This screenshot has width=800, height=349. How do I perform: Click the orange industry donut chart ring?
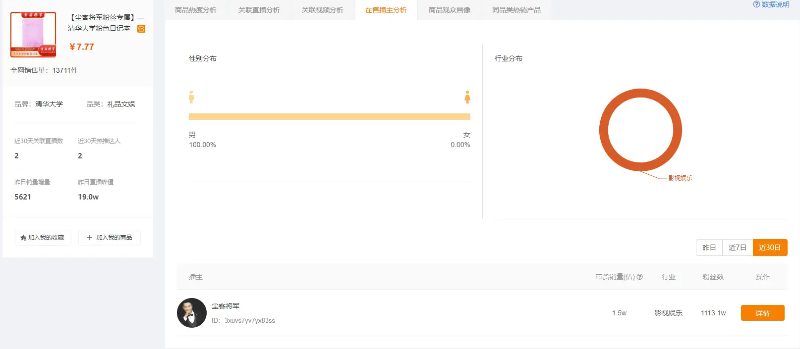tap(603, 130)
